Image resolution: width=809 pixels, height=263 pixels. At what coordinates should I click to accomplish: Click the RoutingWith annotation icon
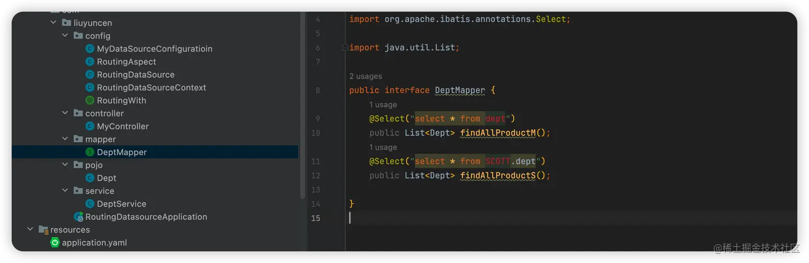[90, 100]
